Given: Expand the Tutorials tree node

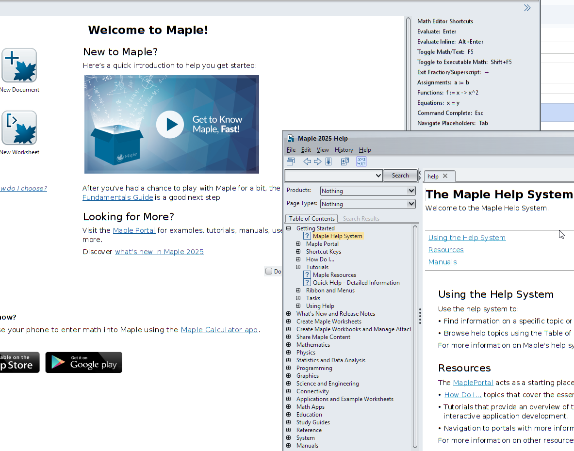Looking at the screenshot, I should tap(298, 267).
